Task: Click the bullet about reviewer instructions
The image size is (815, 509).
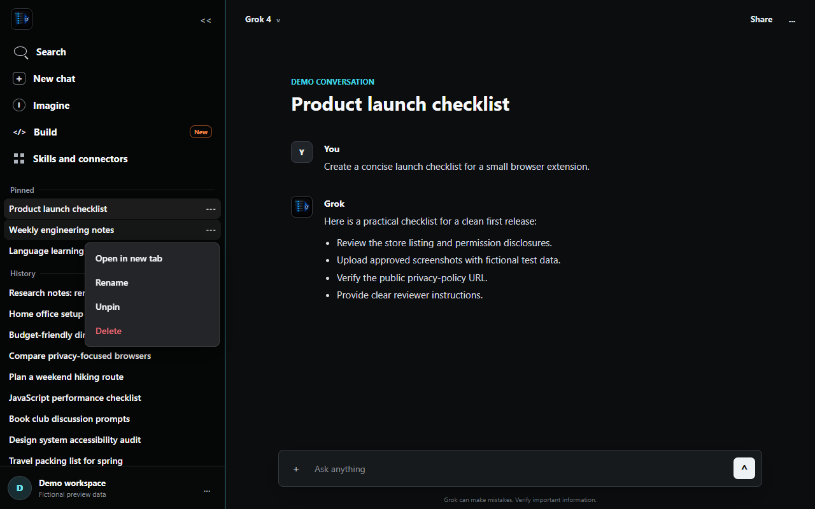Action: click(409, 295)
